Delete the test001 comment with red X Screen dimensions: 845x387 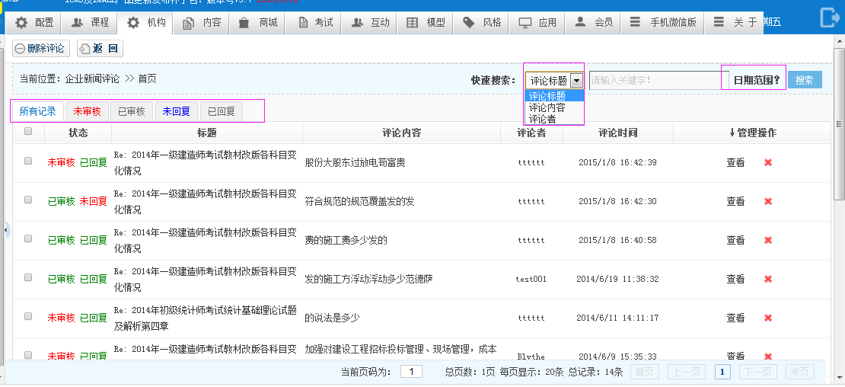tap(767, 279)
